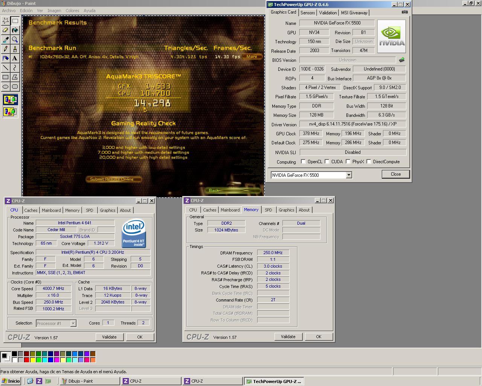Viewport: 482px width, 386px height.
Task: Open the MSI Giveaway tab
Action: 354,13
